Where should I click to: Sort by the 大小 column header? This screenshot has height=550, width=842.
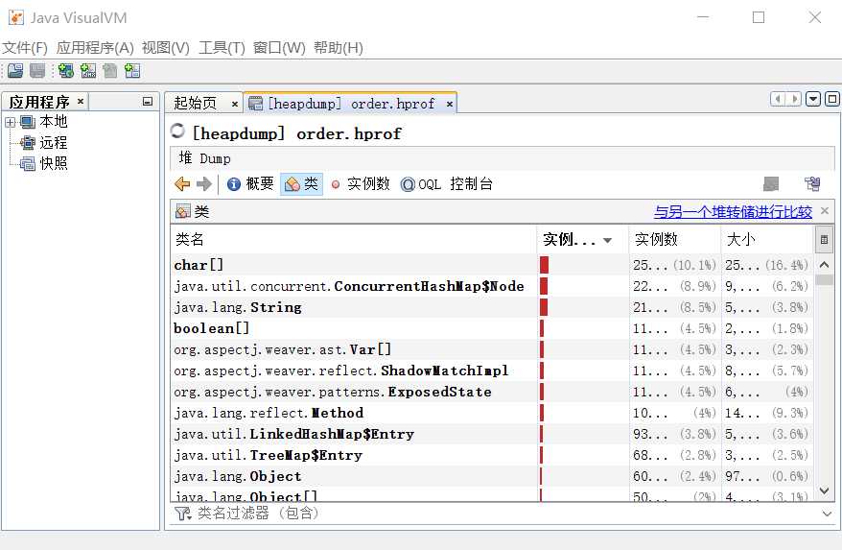pyautogui.click(x=767, y=239)
